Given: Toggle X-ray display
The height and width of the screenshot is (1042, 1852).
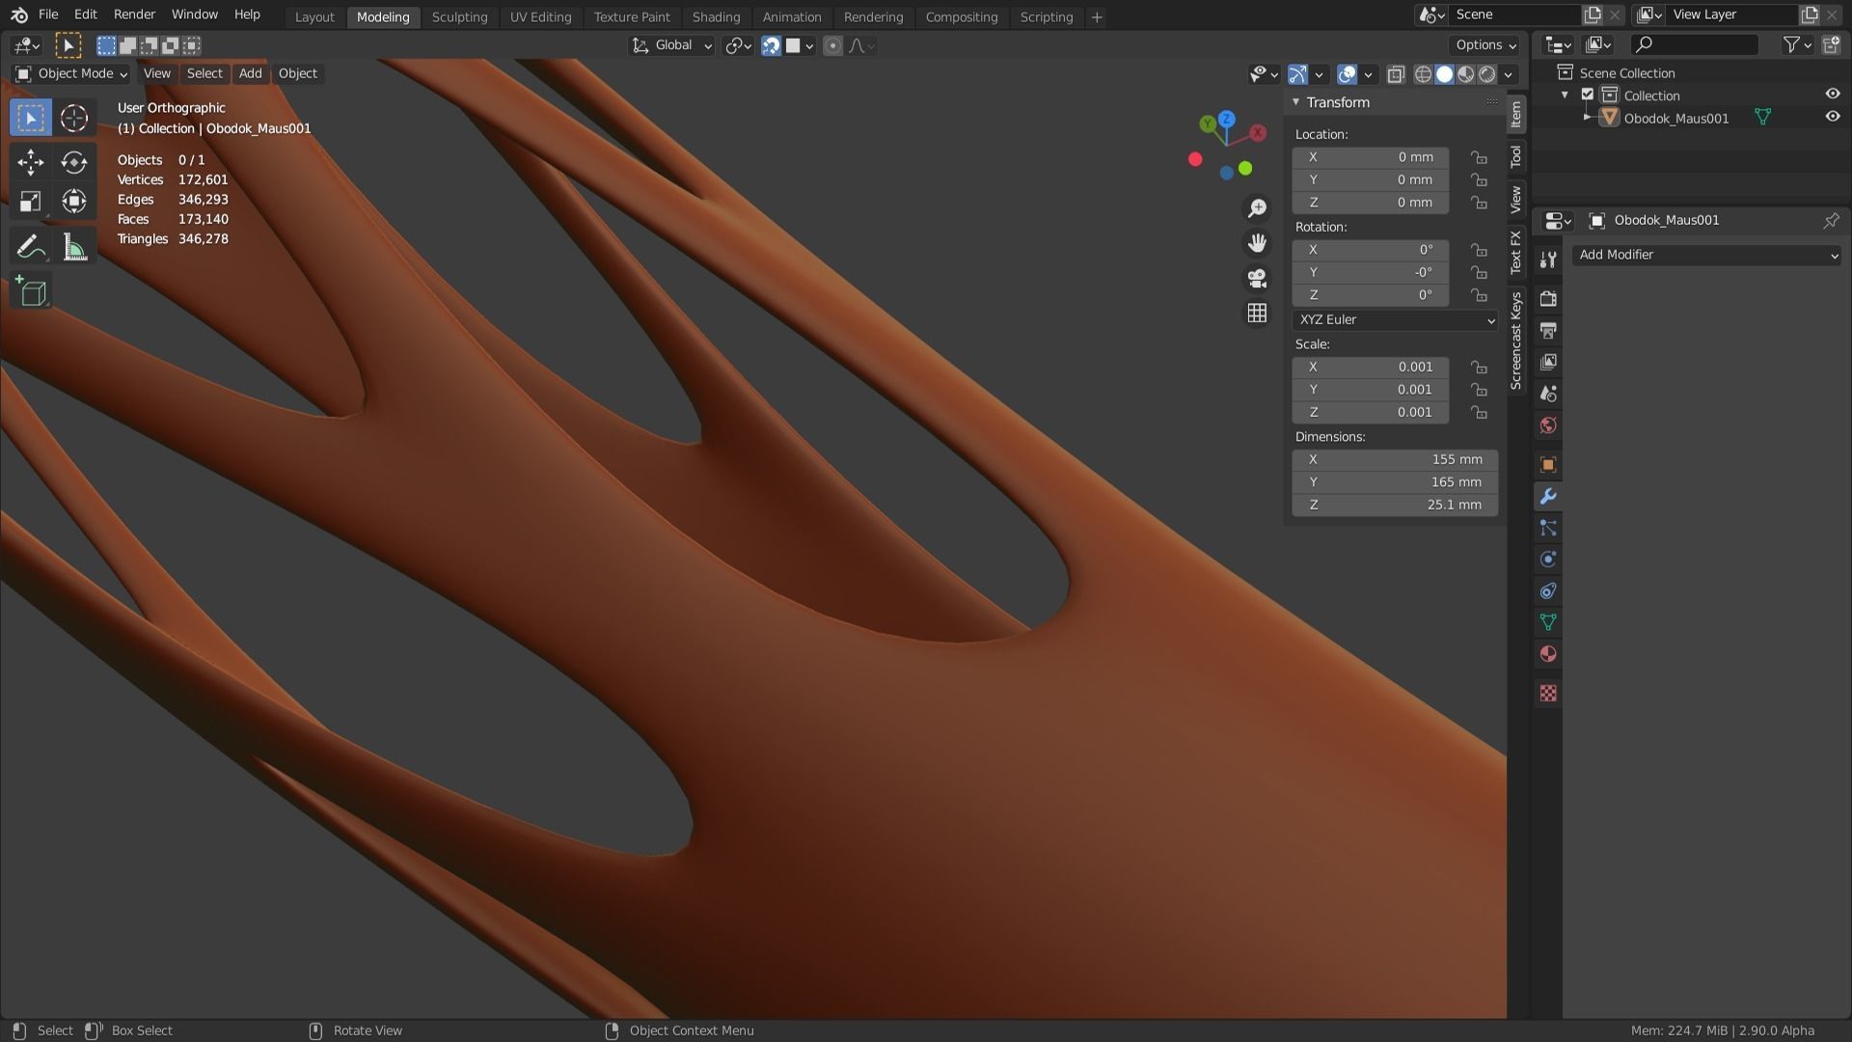Looking at the screenshot, I should [x=1396, y=74].
